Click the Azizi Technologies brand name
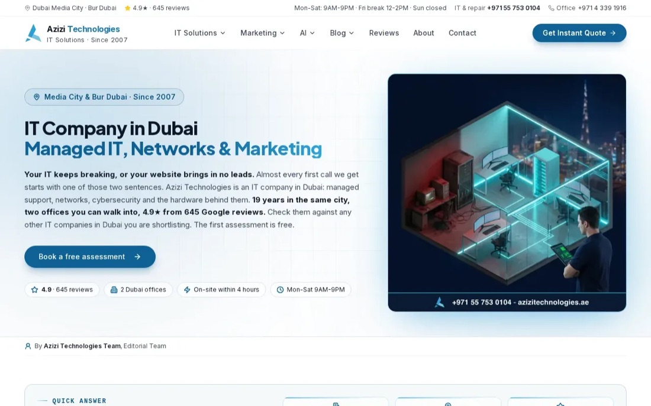Viewport: 651px width, 406px height. coord(83,29)
